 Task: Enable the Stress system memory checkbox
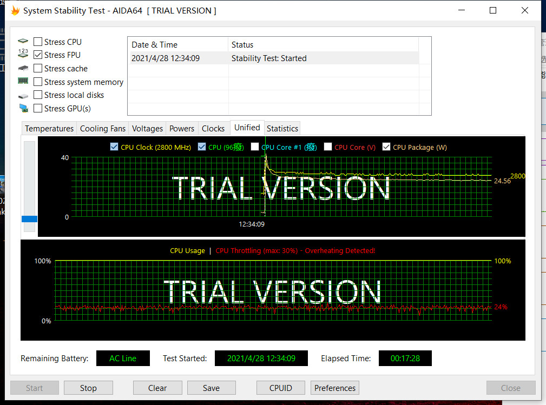[x=37, y=82]
